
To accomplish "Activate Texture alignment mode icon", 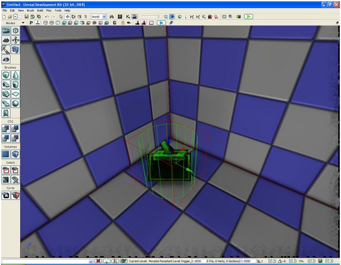I will pyautogui.click(x=15, y=40).
